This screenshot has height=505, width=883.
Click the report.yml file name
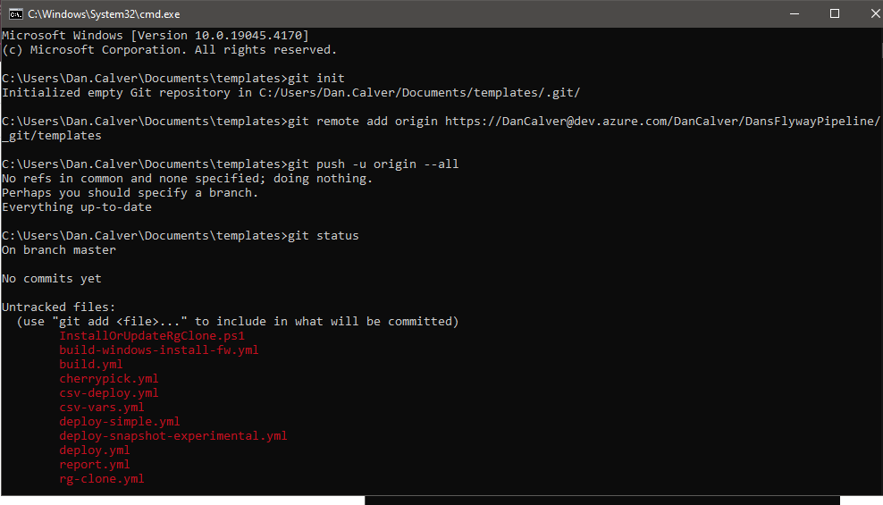tap(94, 465)
